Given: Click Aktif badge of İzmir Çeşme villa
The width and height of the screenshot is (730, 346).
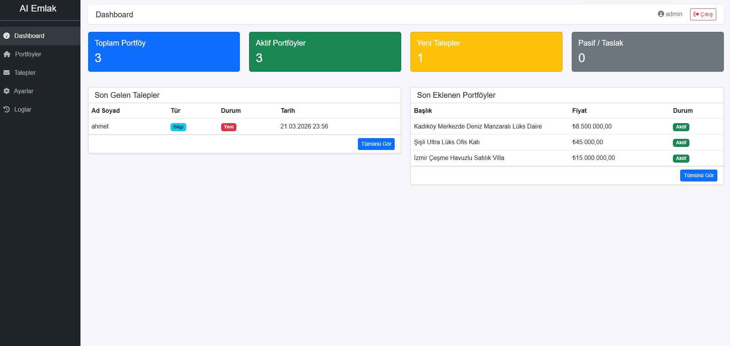Looking at the screenshot, I should click(681, 158).
